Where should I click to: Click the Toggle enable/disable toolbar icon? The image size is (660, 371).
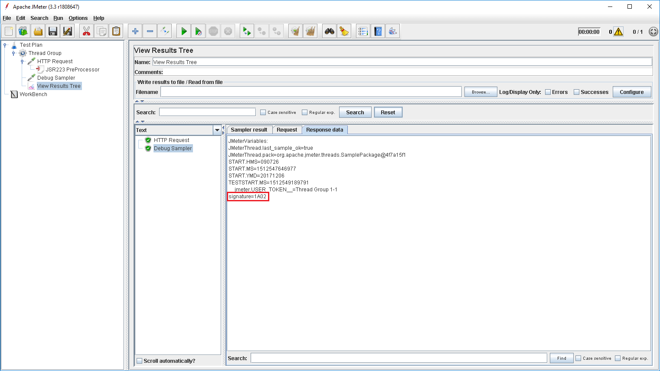[165, 31]
